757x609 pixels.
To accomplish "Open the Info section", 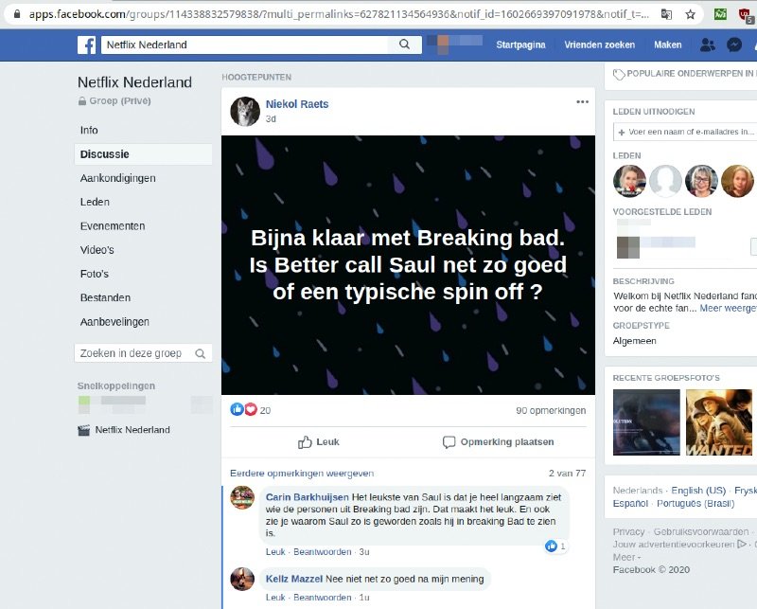I will pos(89,131).
